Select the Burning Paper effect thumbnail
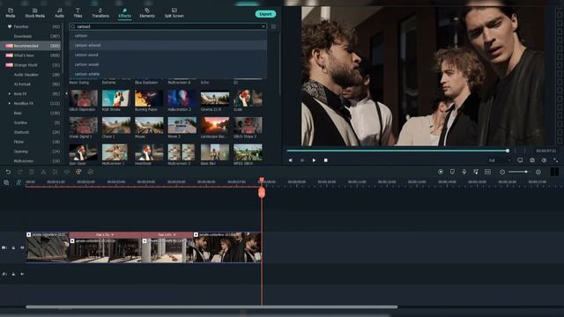 pos(149,98)
